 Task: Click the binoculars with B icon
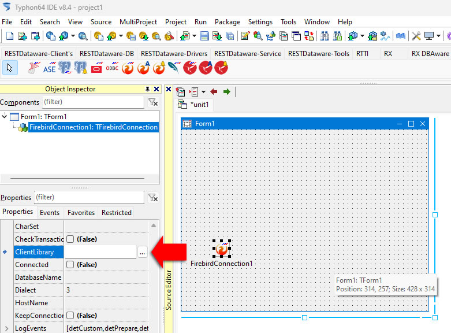point(337,36)
